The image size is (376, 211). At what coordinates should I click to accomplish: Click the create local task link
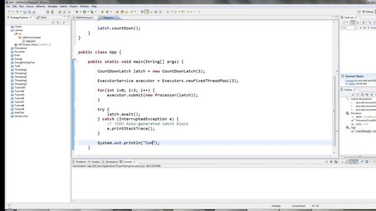coord(351,84)
